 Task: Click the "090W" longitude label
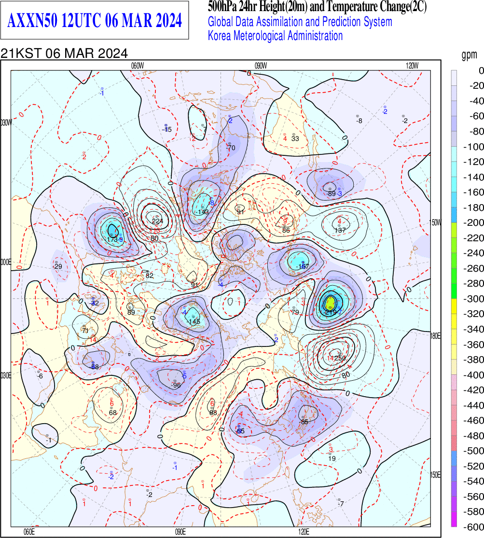pos(261,66)
